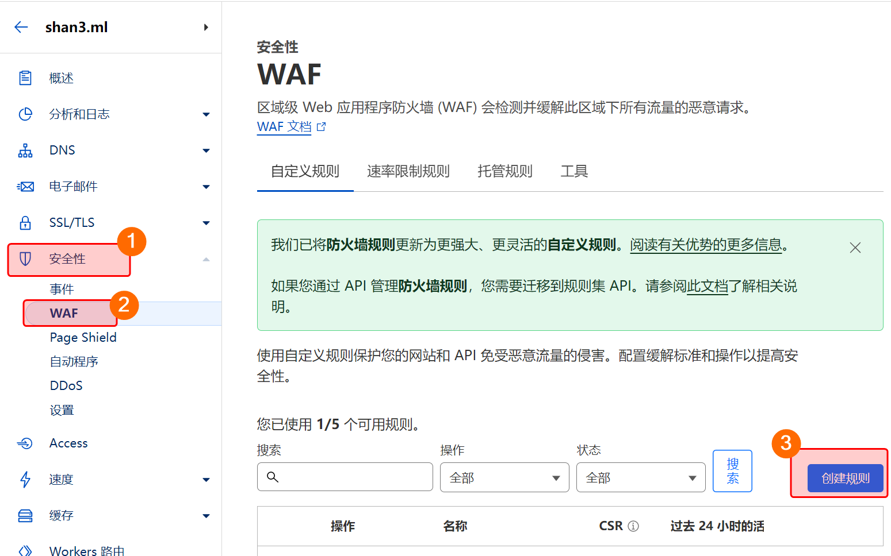Click the back arrow next to shan3.ml
This screenshot has width=891, height=556.
[21, 27]
